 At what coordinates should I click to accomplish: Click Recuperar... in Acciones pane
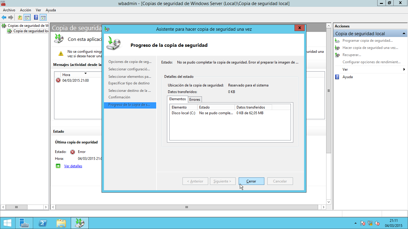point(352,55)
